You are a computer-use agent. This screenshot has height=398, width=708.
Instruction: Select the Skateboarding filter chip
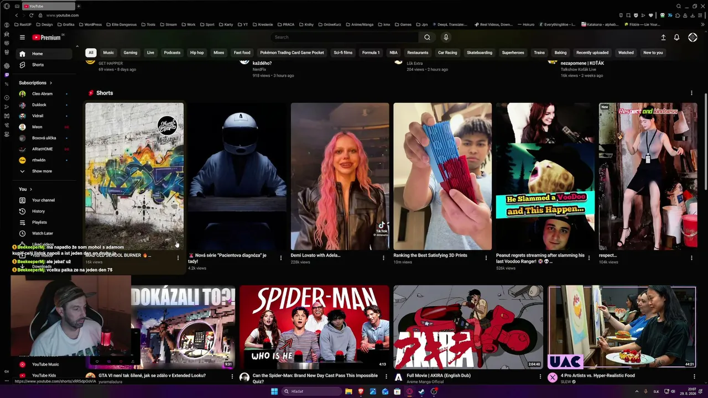tap(480, 53)
